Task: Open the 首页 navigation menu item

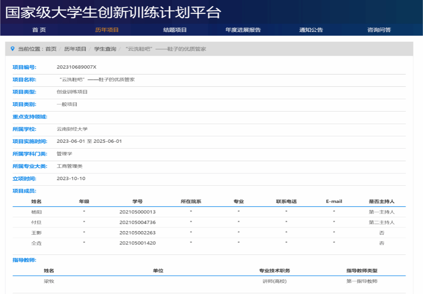Action: [x=39, y=30]
